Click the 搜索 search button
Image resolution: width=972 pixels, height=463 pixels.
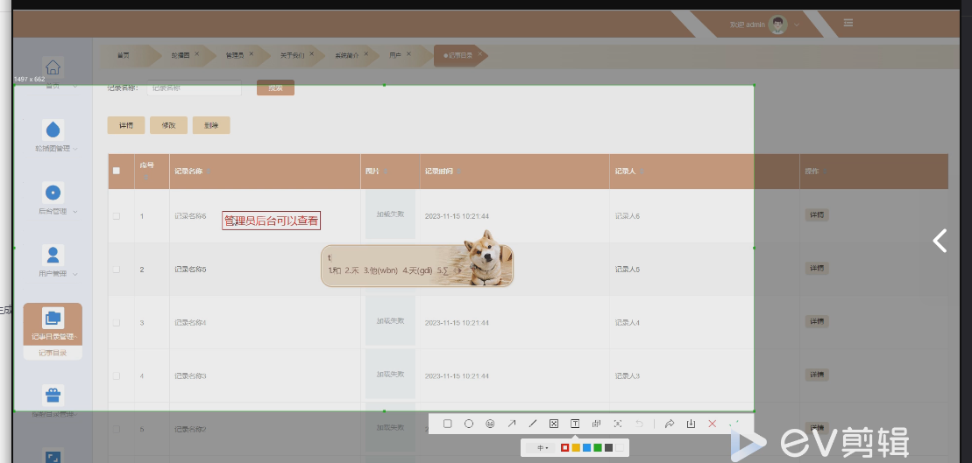point(275,88)
